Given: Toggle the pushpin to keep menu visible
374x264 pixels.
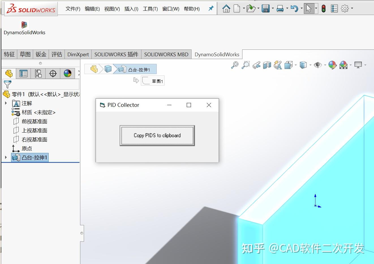Looking at the screenshot, I should pyautogui.click(x=211, y=8).
